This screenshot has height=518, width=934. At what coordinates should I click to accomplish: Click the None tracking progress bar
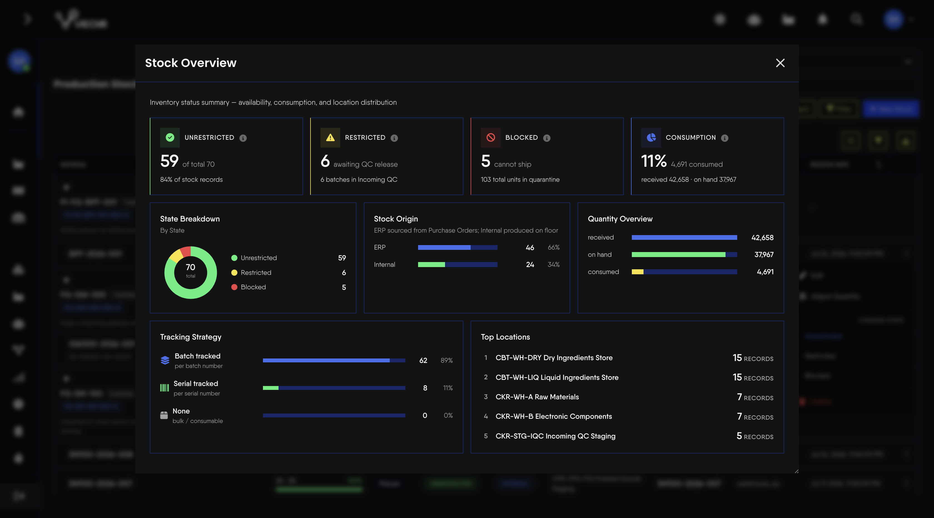[334, 415]
